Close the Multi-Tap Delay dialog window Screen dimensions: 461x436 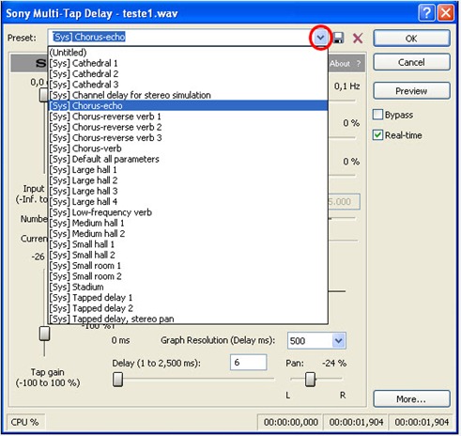[x=446, y=13]
